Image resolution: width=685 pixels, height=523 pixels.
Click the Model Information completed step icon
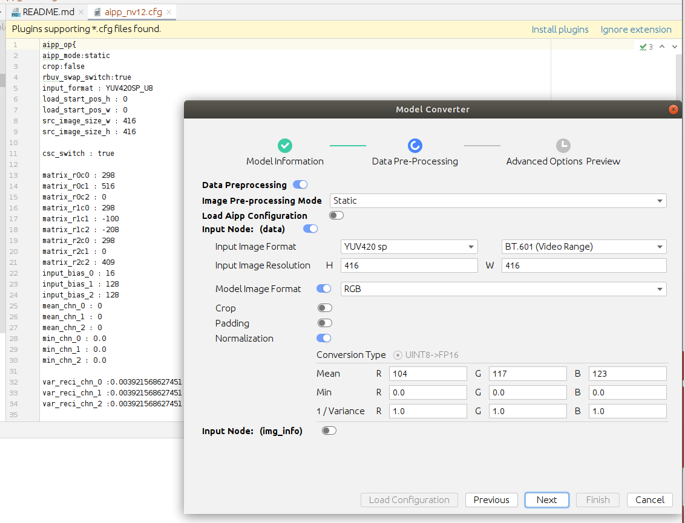click(285, 146)
